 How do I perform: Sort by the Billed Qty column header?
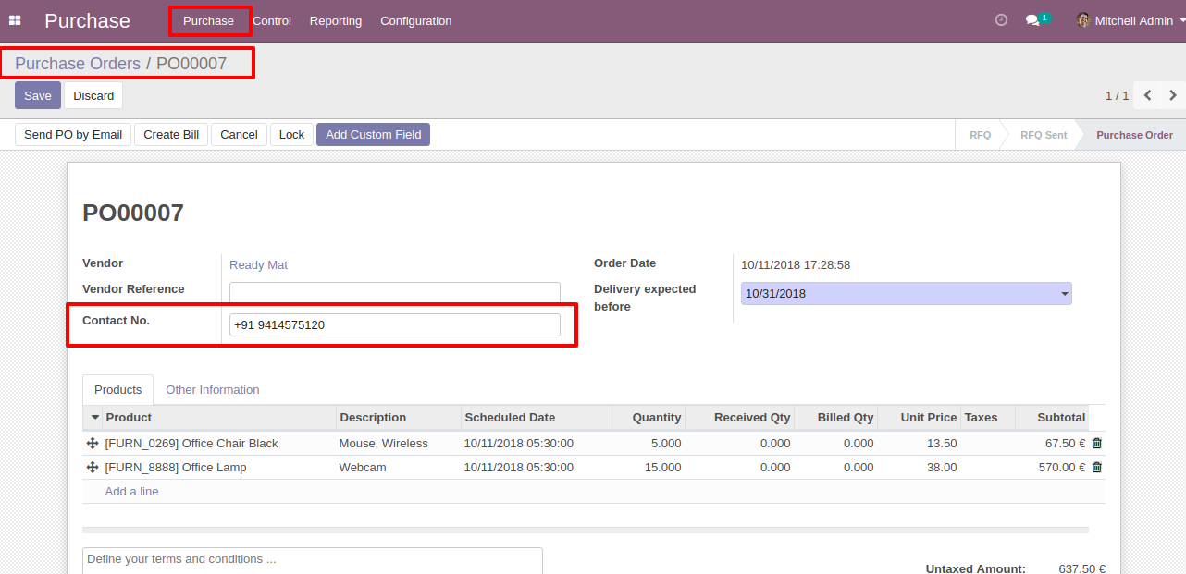pos(836,418)
